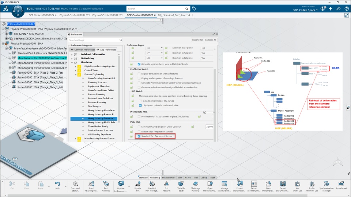Click the Undo icon
This screenshot has width=351, height=197.
point(57,184)
